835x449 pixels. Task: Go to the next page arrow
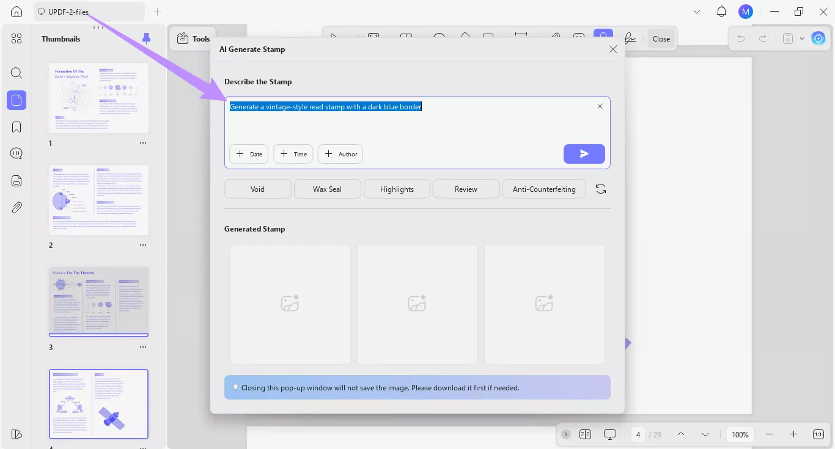pos(705,434)
